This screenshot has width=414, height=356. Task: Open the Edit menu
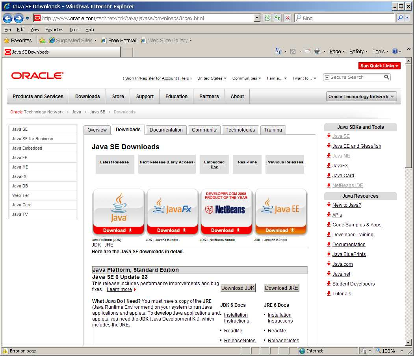pyautogui.click(x=20, y=30)
